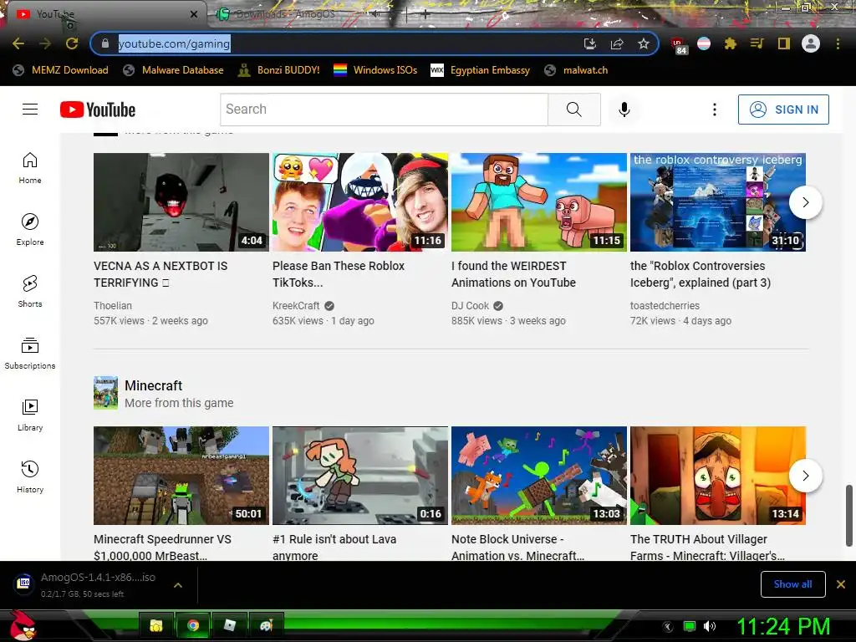Open TRUTH About Villager Farms thumbnail
This screenshot has height=642, width=856.
click(718, 476)
